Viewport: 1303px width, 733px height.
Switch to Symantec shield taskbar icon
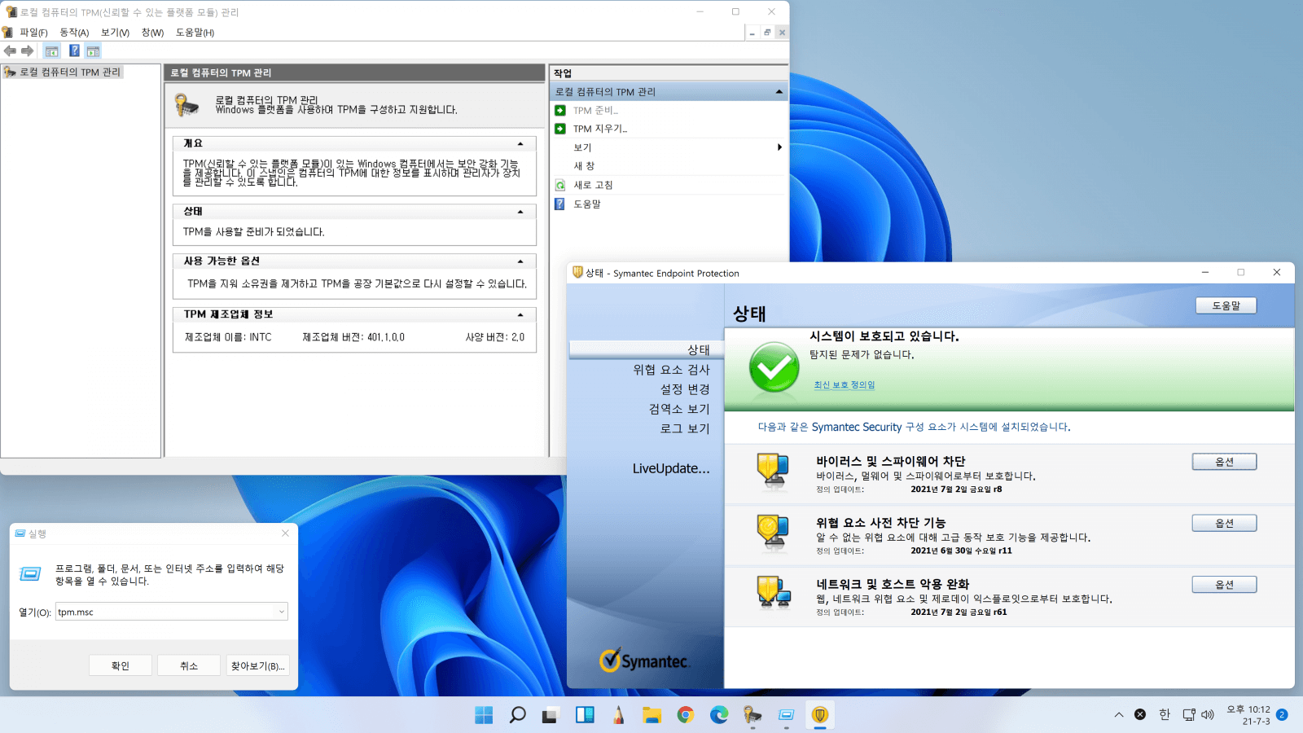820,715
